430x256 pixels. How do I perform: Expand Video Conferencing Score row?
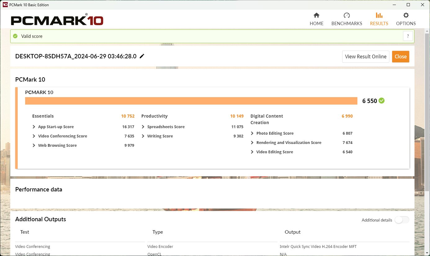click(x=34, y=136)
